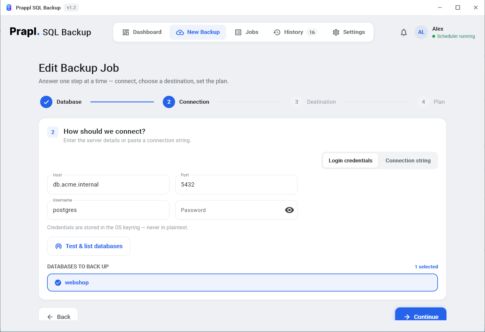485x332 pixels.
Task: Open the History tab
Action: 295,32
